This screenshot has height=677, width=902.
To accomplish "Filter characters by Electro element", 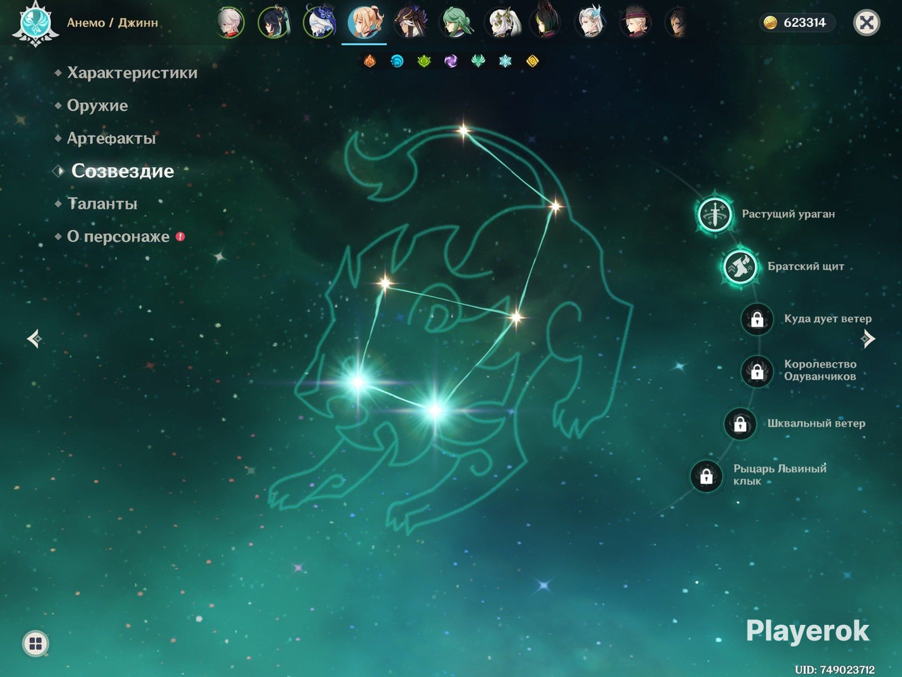I will (x=451, y=62).
